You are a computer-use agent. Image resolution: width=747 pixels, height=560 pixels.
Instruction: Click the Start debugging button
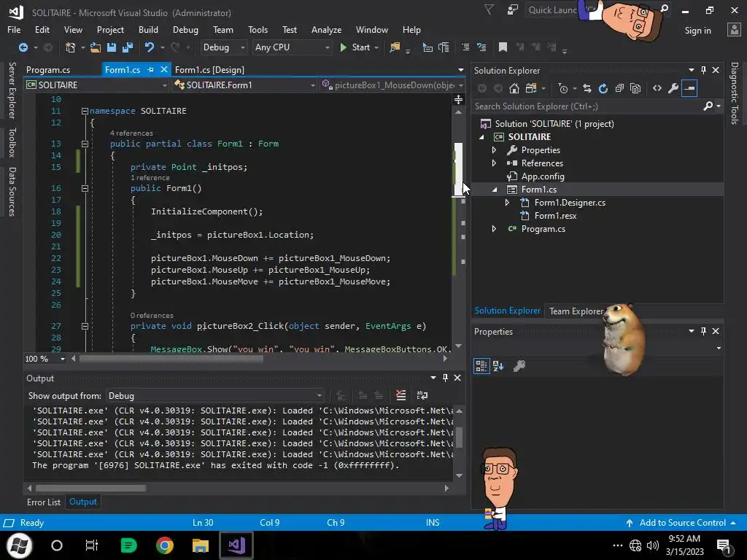pyautogui.click(x=355, y=47)
